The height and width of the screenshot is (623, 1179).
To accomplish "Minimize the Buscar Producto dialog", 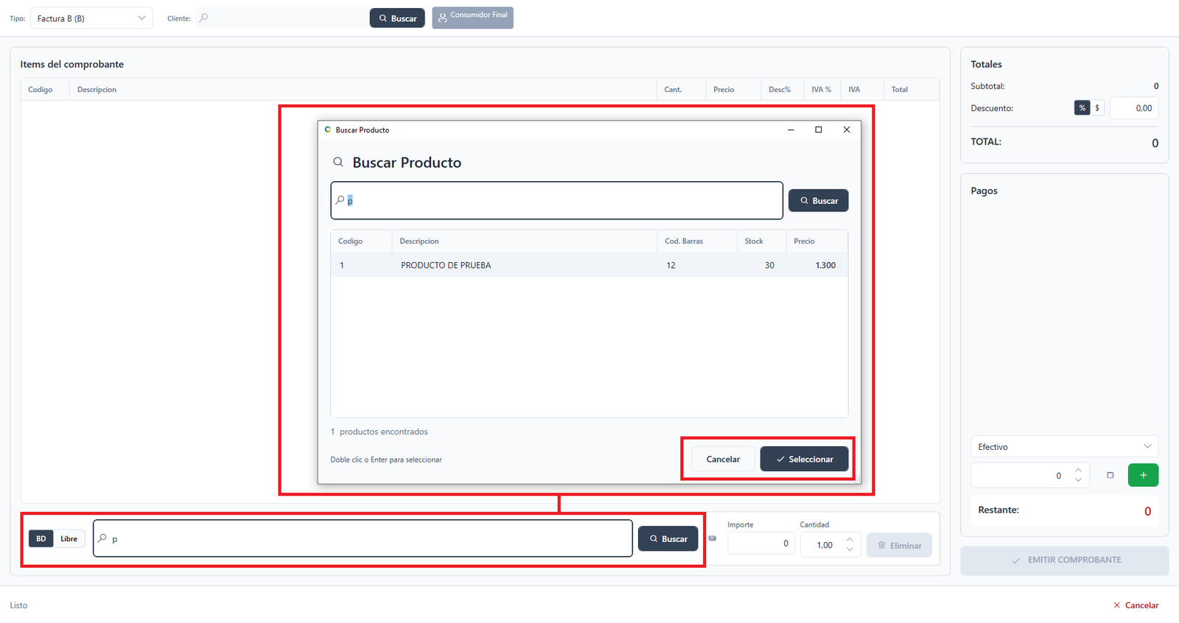I will click(x=791, y=130).
